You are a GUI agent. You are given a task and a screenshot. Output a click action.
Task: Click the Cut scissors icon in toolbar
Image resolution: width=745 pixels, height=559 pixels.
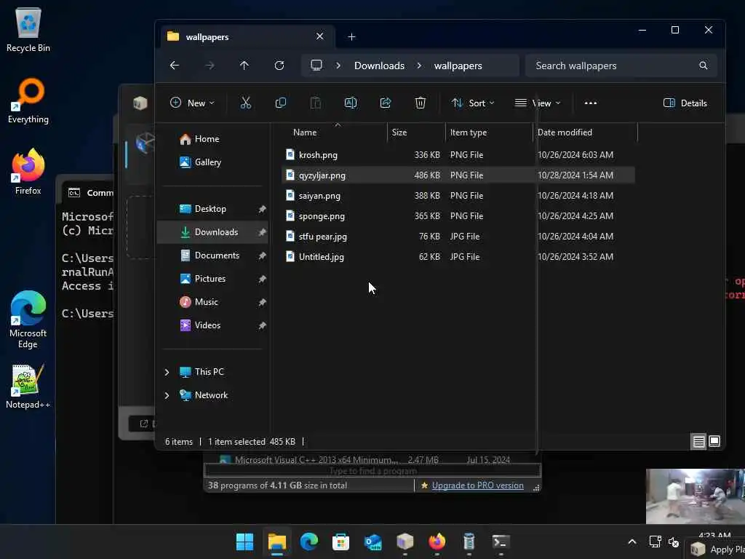tap(246, 103)
